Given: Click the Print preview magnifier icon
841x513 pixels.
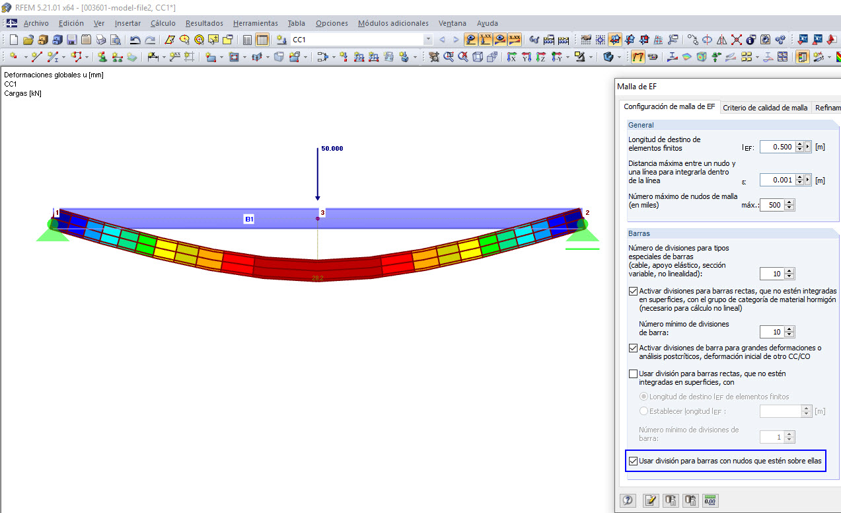Looking at the screenshot, I should click(x=116, y=40).
